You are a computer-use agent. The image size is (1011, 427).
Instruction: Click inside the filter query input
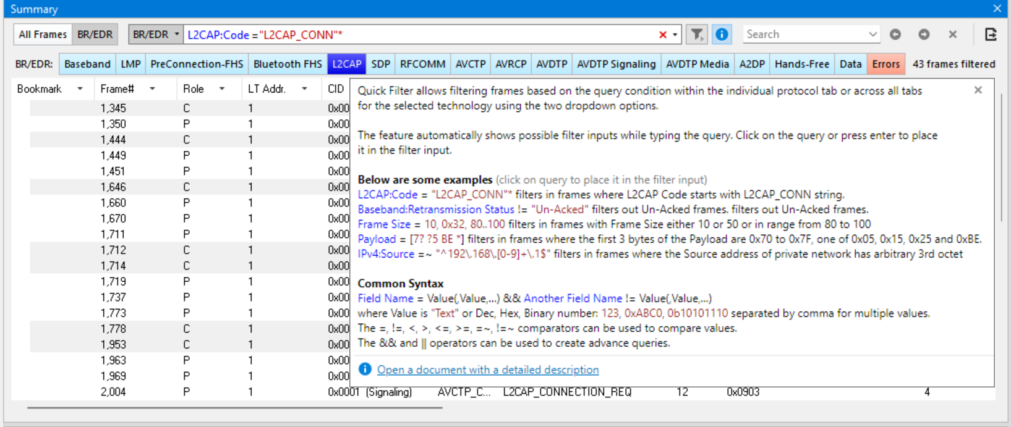(x=420, y=35)
